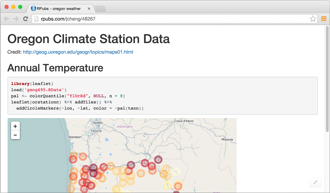Click the browser back arrow
This screenshot has height=193, width=330.
coord(7,19)
